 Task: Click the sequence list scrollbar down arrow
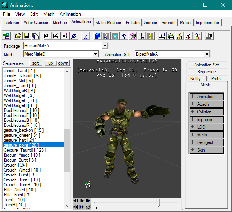(67, 206)
